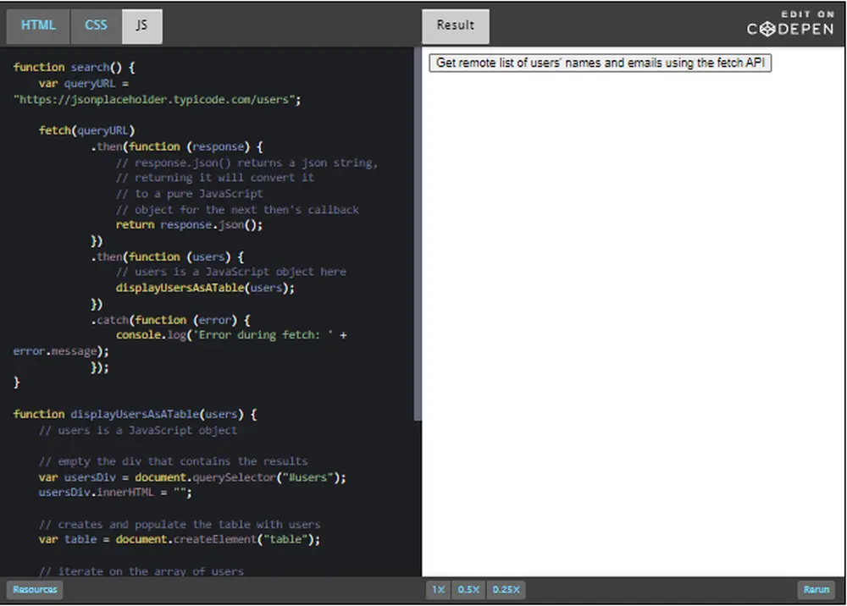Click the Rerun button
Image resolution: width=847 pixels, height=606 pixels.
click(816, 589)
